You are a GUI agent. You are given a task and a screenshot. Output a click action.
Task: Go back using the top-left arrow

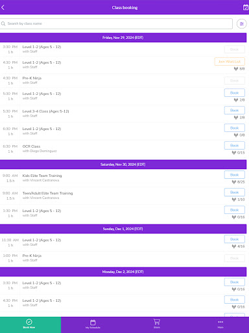click(3, 7)
